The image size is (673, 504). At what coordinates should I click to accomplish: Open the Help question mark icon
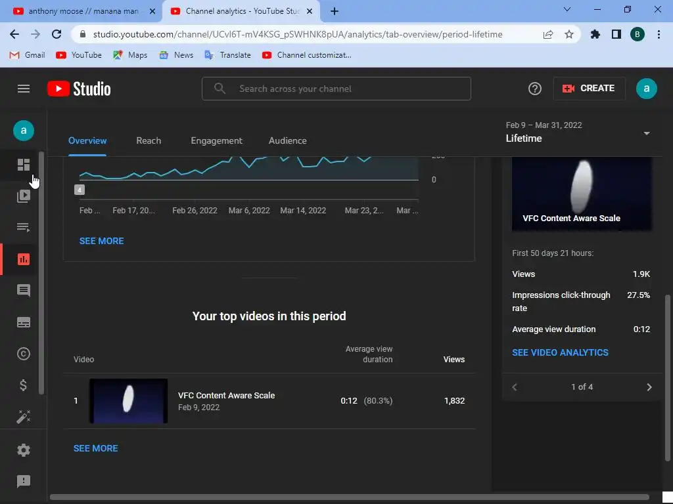point(535,89)
